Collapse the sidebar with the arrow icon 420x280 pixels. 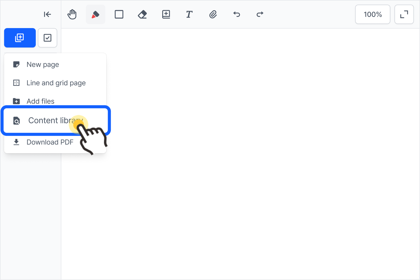pos(47,14)
